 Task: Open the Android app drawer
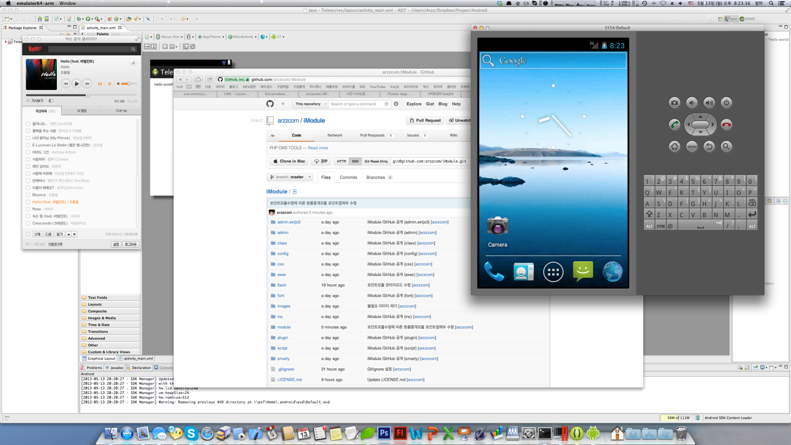553,272
